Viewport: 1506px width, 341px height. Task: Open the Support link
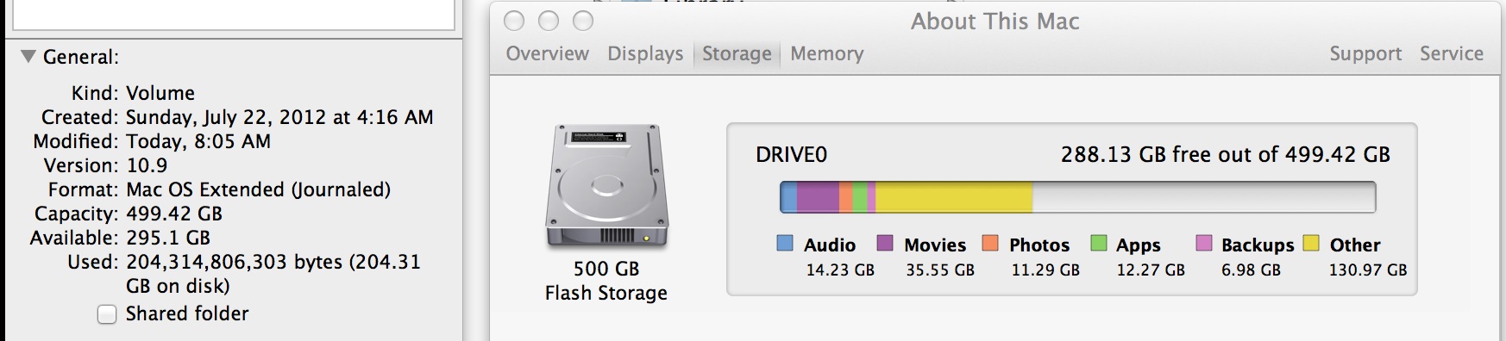tap(1365, 53)
